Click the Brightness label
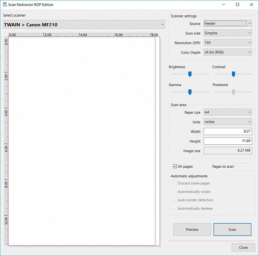Image resolution: width=259 pixels, height=256 pixels. (x=177, y=67)
